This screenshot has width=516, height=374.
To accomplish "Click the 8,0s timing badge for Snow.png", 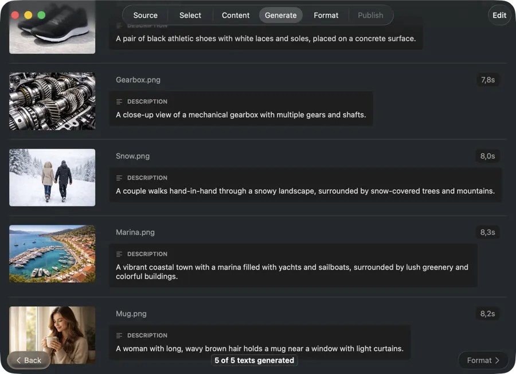I will (488, 155).
